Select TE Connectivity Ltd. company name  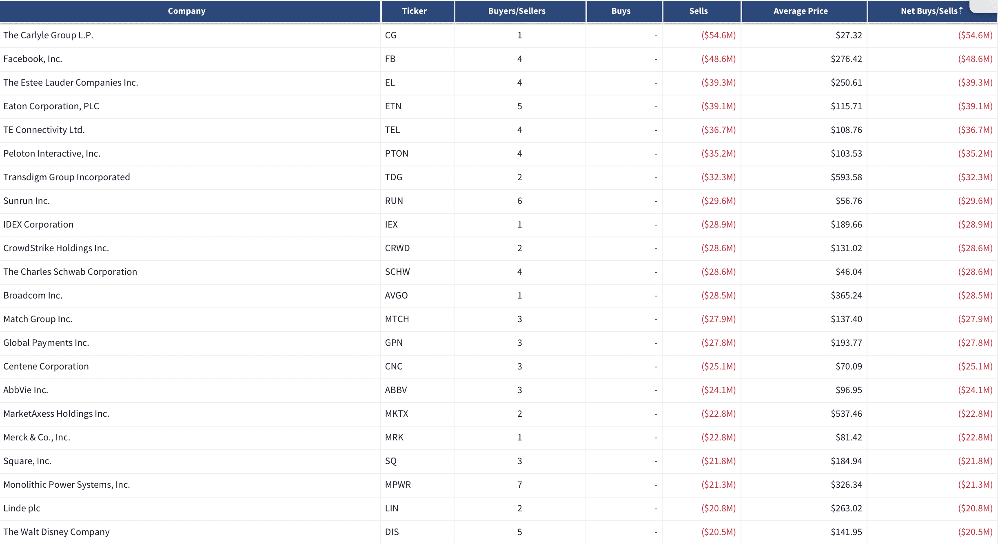point(44,130)
